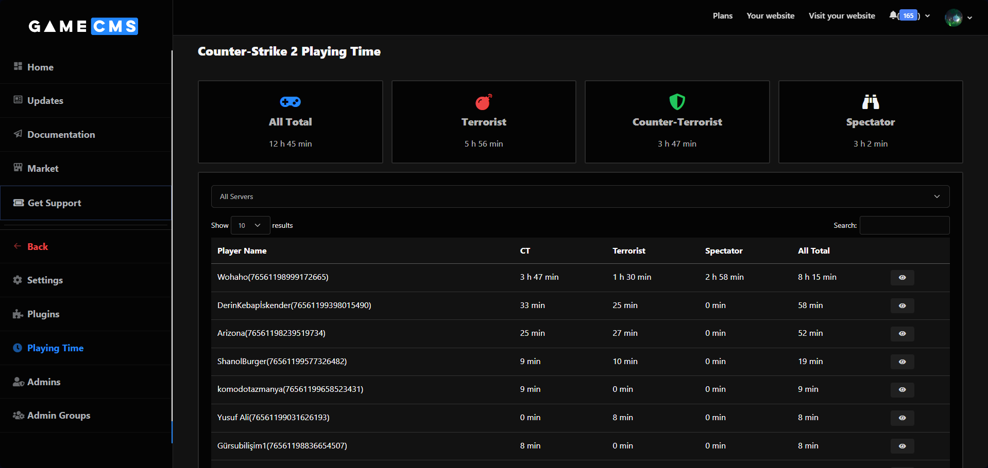Go Back via sidebar link
Screen dimensions: 988x468
point(86,246)
